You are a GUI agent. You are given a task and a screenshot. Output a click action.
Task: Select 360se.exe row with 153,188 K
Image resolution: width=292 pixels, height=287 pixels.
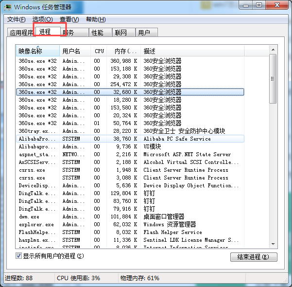click(130, 69)
